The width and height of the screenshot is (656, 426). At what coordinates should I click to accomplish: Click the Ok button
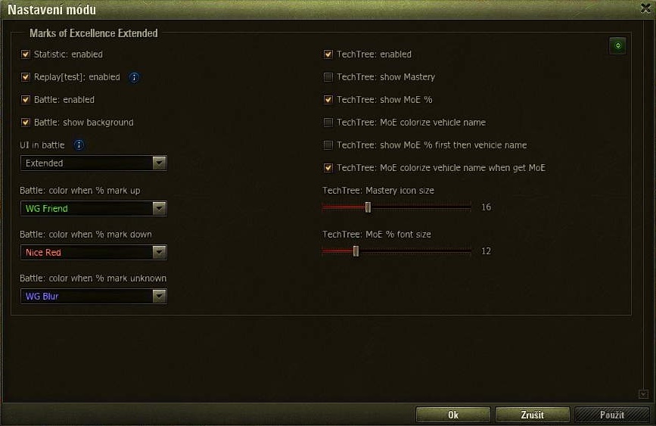point(453,415)
